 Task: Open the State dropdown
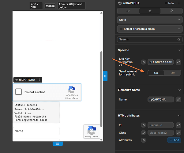click(x=150, y=20)
